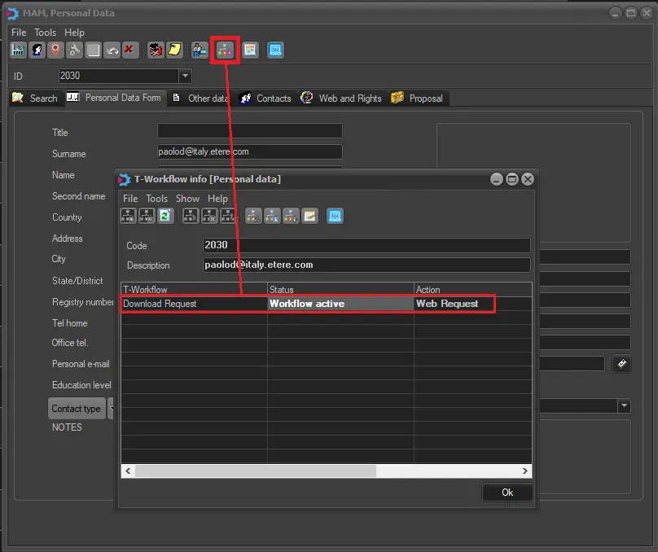This screenshot has height=552, width=658.
Task: Click the red map pin icon in toolbar
Action: tap(55, 50)
